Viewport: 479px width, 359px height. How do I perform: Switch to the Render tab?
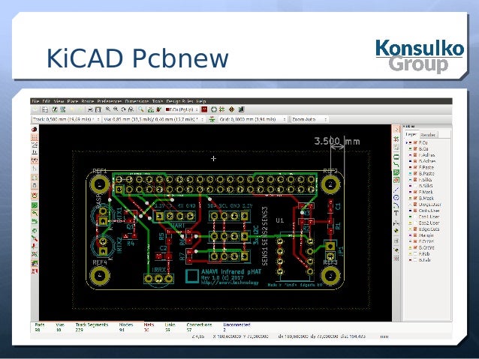coord(428,134)
